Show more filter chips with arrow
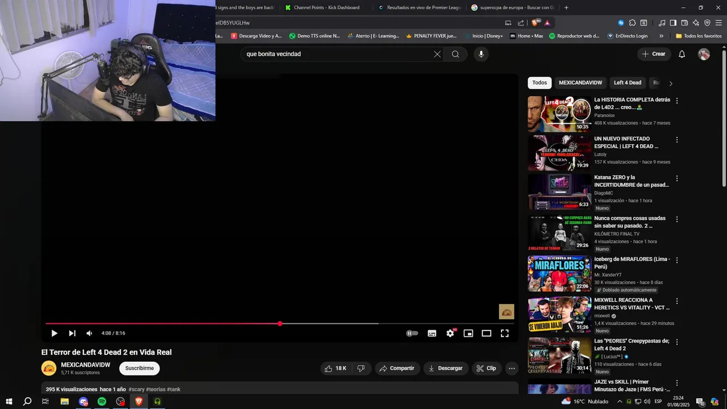The image size is (727, 409). point(671,83)
